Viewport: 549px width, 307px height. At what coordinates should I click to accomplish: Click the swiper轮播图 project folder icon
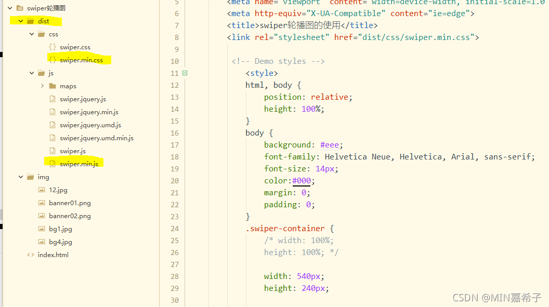(20, 8)
